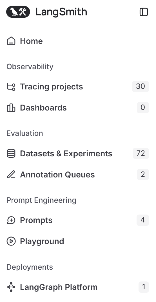156x302 pixels.
Task: Click the LangSmith parrot and tools logo
Action: [x=18, y=12]
